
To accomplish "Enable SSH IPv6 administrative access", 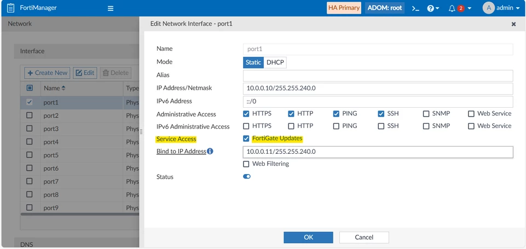I will coord(381,126).
